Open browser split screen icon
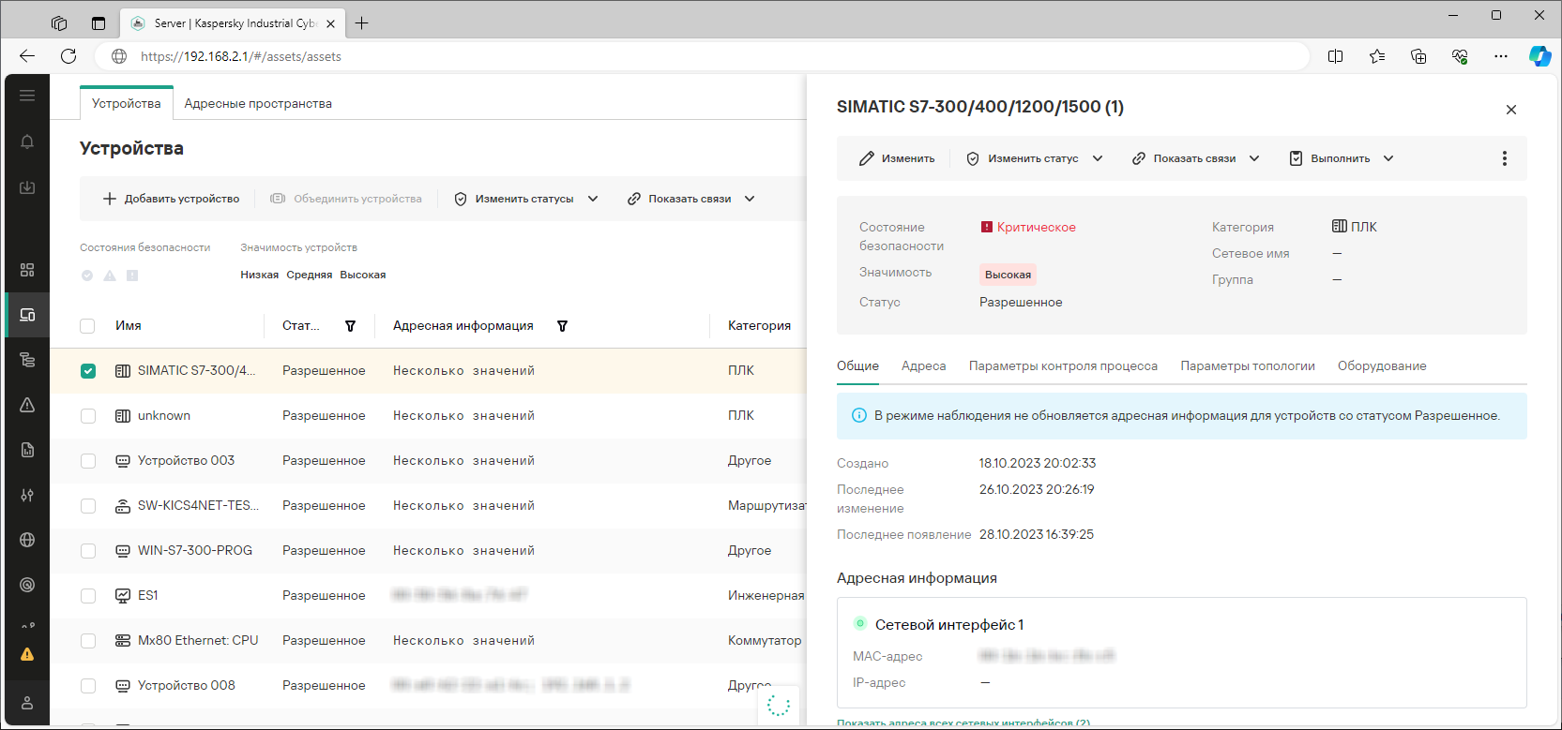 point(1336,56)
